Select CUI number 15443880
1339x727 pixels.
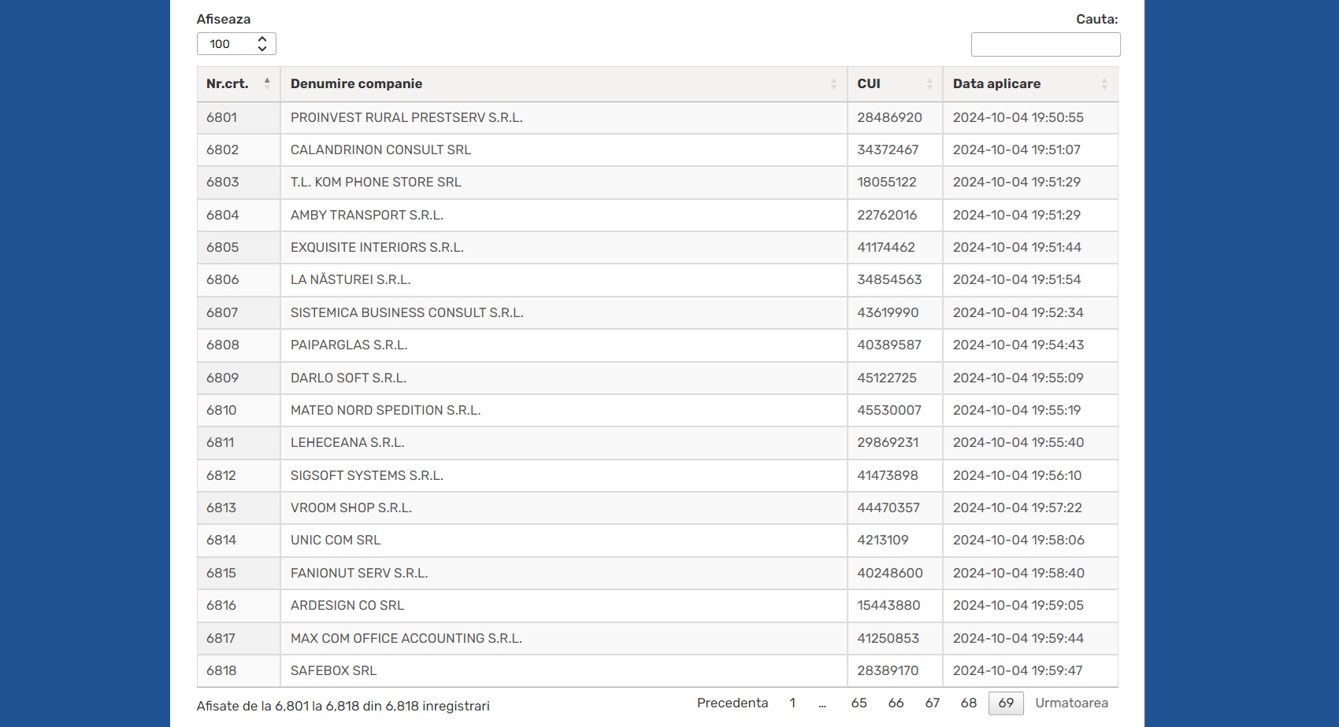click(888, 606)
